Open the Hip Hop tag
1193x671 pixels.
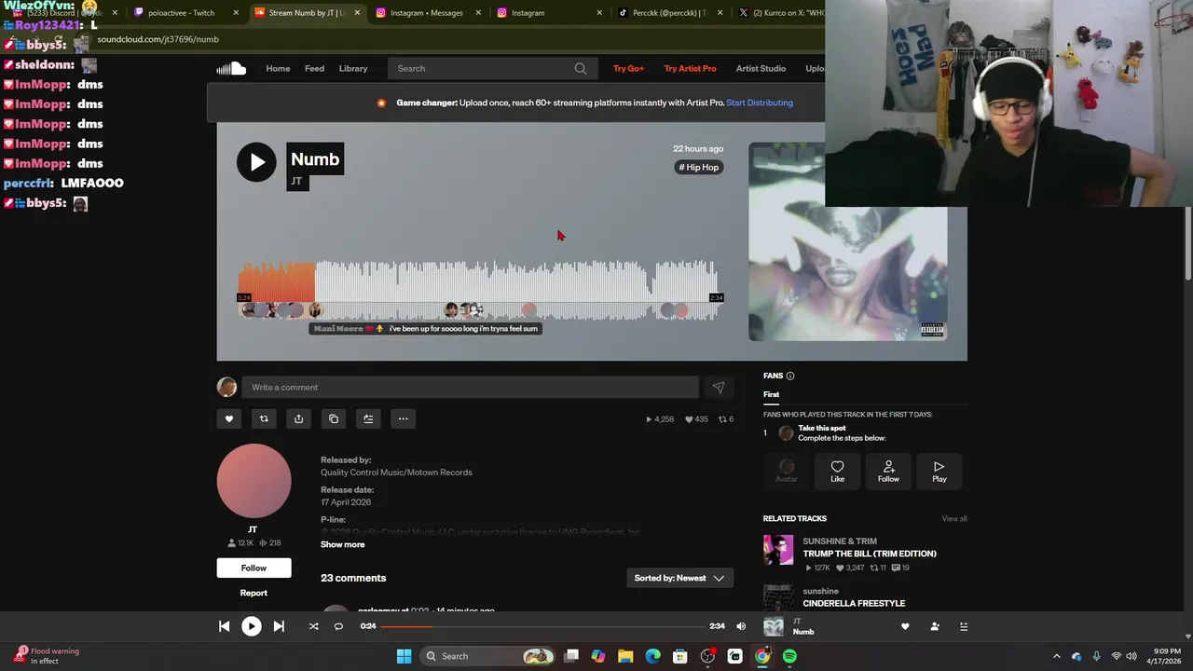tap(699, 167)
